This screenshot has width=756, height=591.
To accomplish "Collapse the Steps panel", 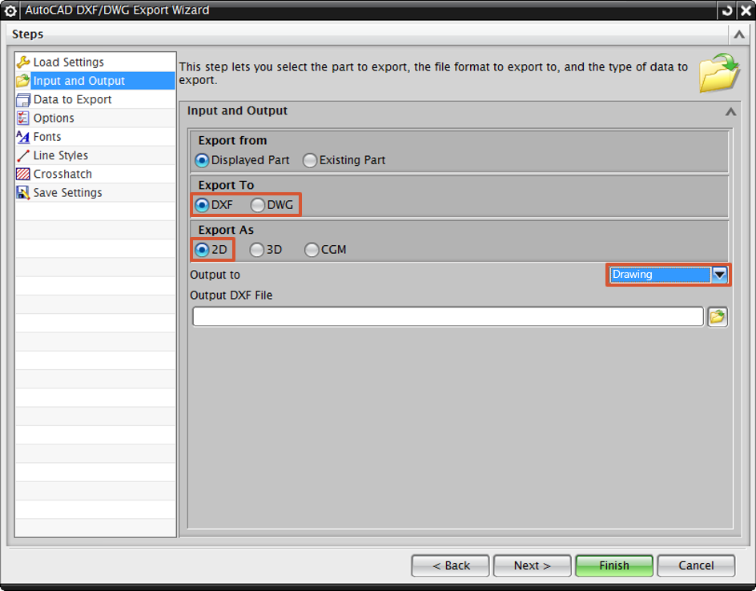I will (x=738, y=34).
